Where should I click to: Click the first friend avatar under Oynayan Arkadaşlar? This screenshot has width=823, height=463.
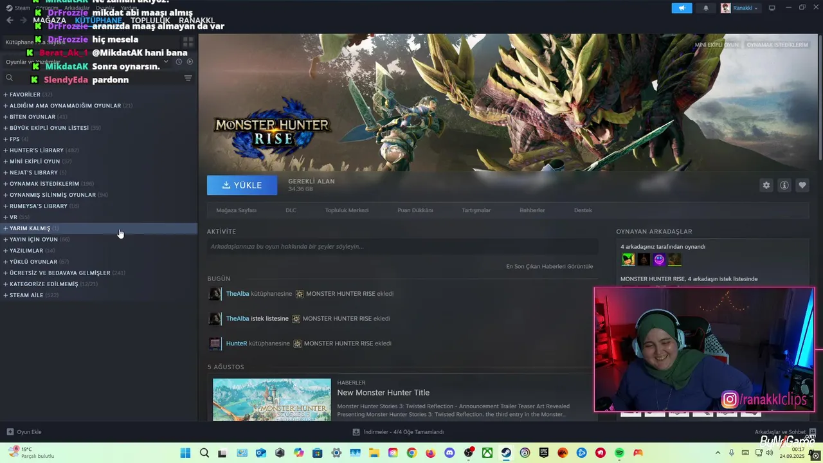click(x=628, y=260)
